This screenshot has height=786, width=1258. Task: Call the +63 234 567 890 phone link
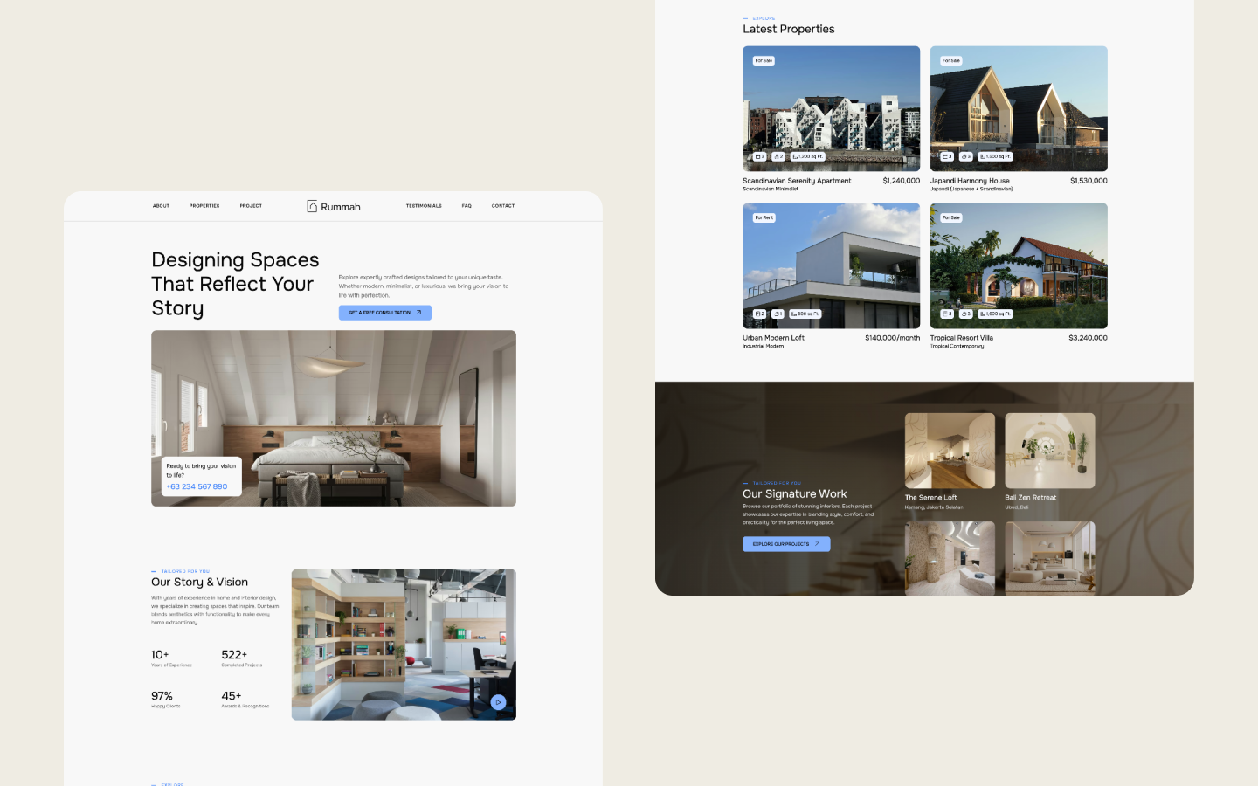[197, 486]
